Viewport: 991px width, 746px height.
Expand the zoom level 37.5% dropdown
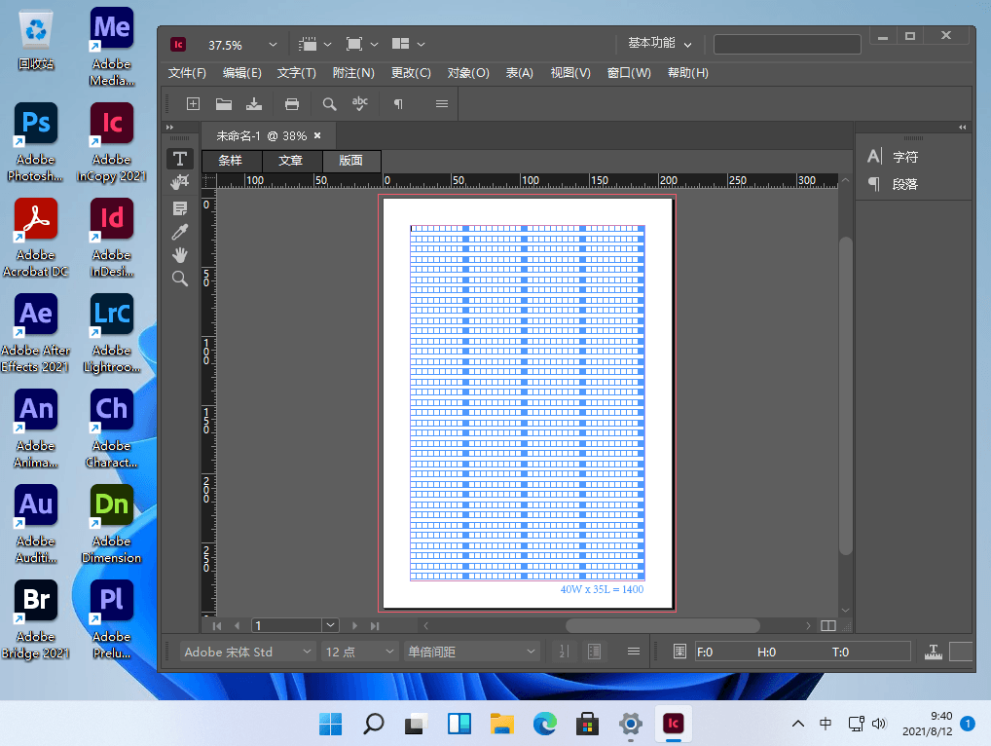(273, 44)
